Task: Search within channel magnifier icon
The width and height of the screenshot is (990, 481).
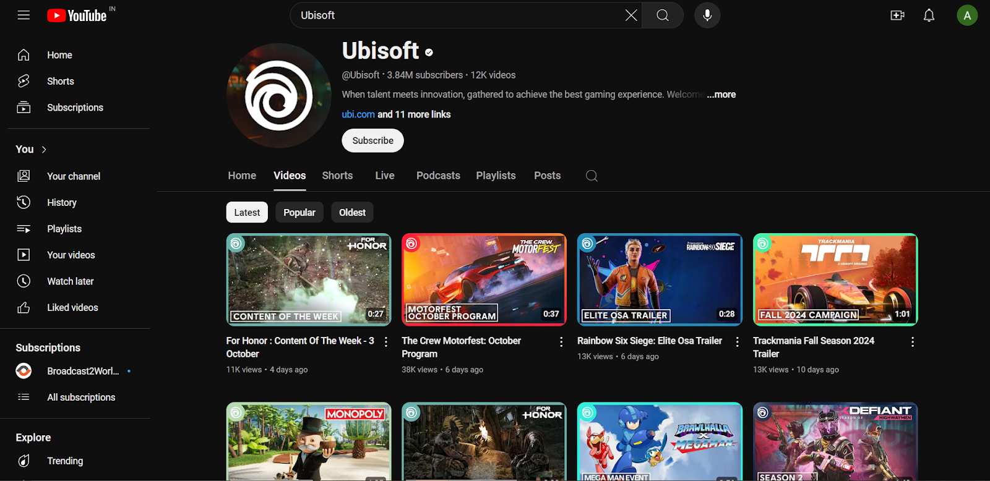Action: (x=592, y=176)
